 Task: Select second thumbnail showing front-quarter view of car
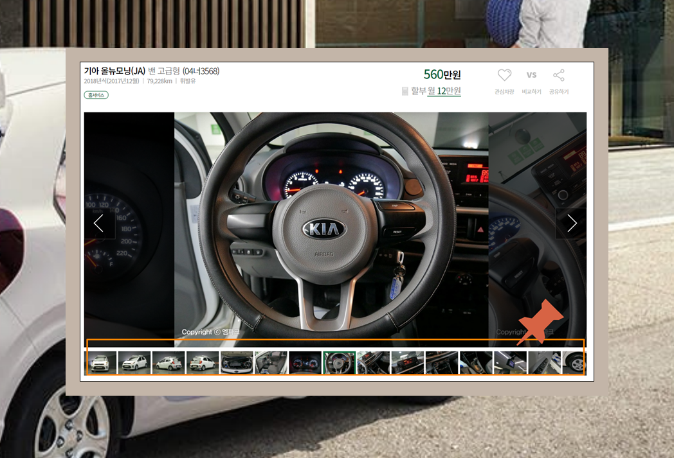(x=134, y=363)
